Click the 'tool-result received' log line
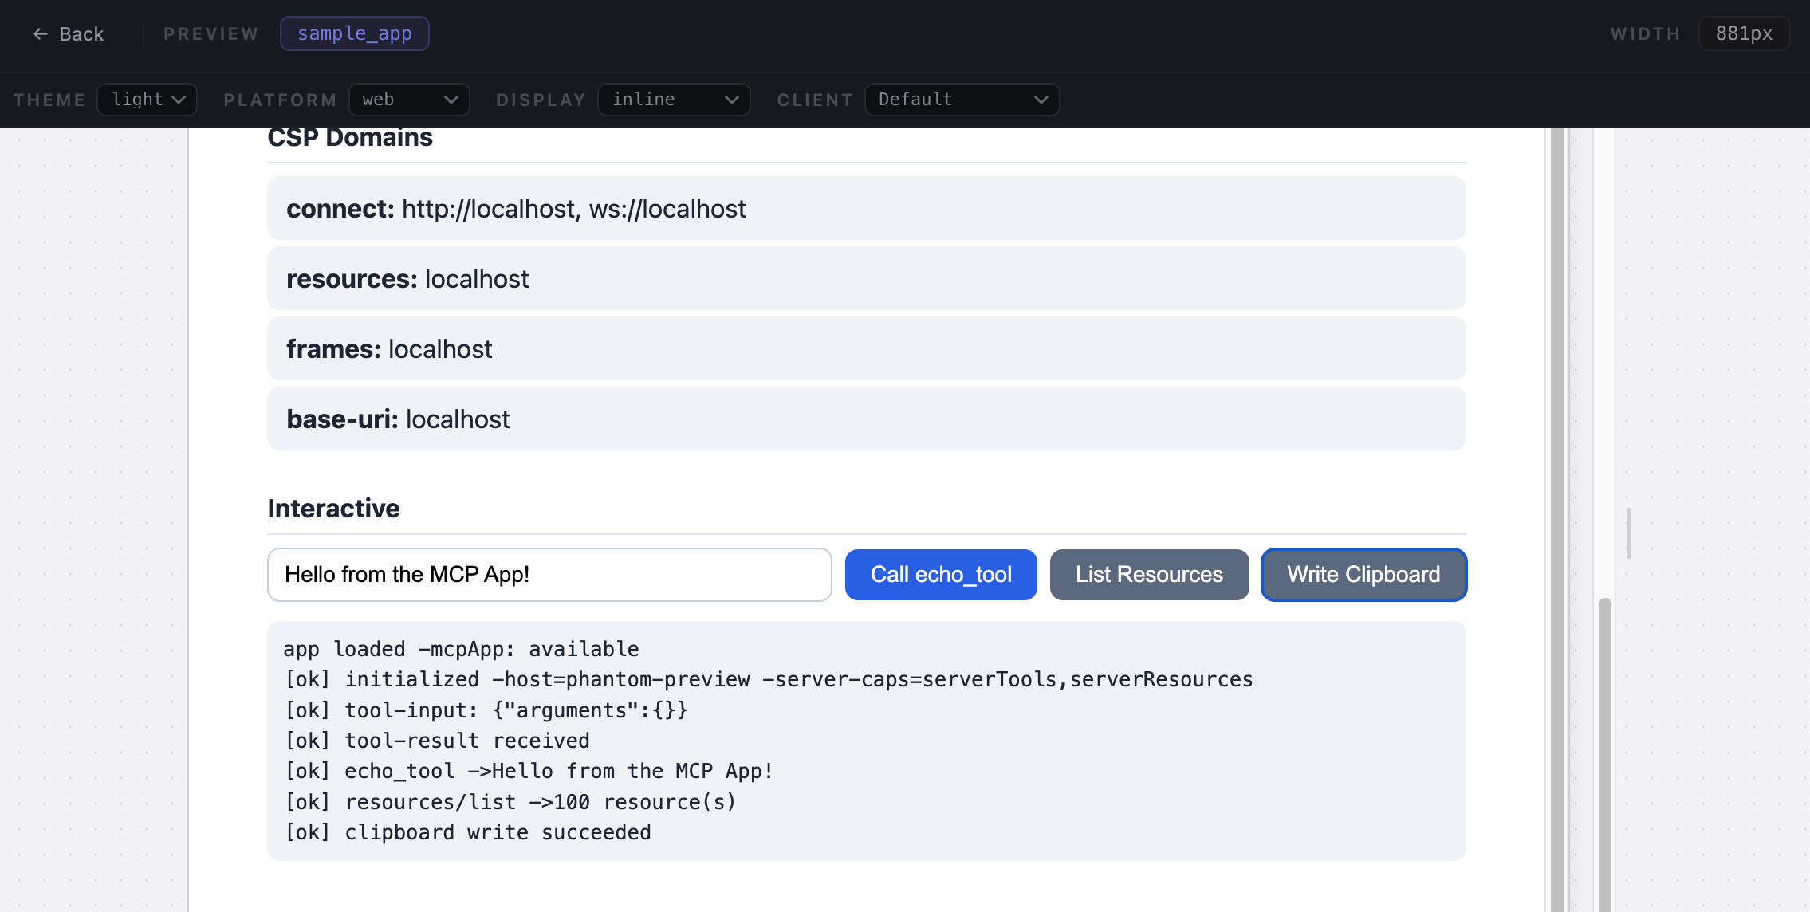Screen dimensions: 1810x912 click(437, 741)
